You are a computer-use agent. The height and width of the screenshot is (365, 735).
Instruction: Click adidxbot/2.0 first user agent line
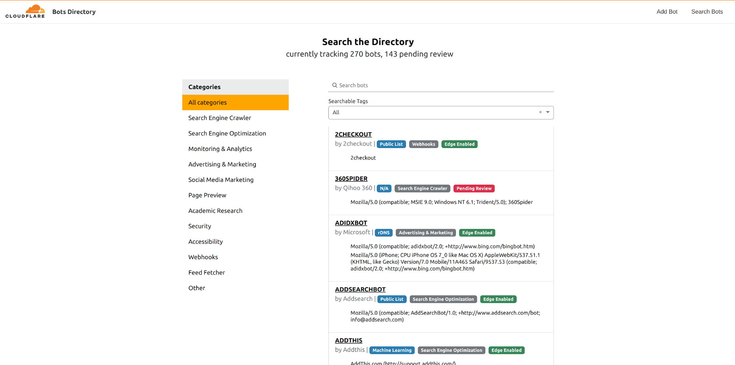[x=442, y=246]
